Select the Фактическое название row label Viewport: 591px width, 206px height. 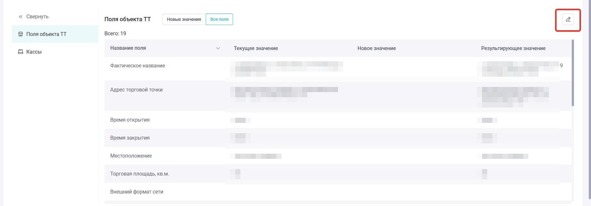pyautogui.click(x=138, y=66)
